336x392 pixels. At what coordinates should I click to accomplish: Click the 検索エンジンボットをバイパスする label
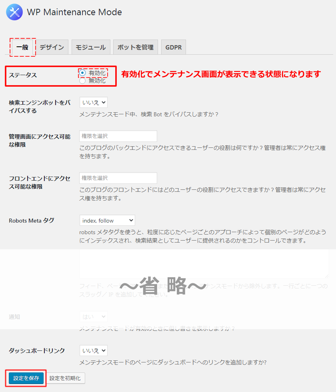point(40,107)
